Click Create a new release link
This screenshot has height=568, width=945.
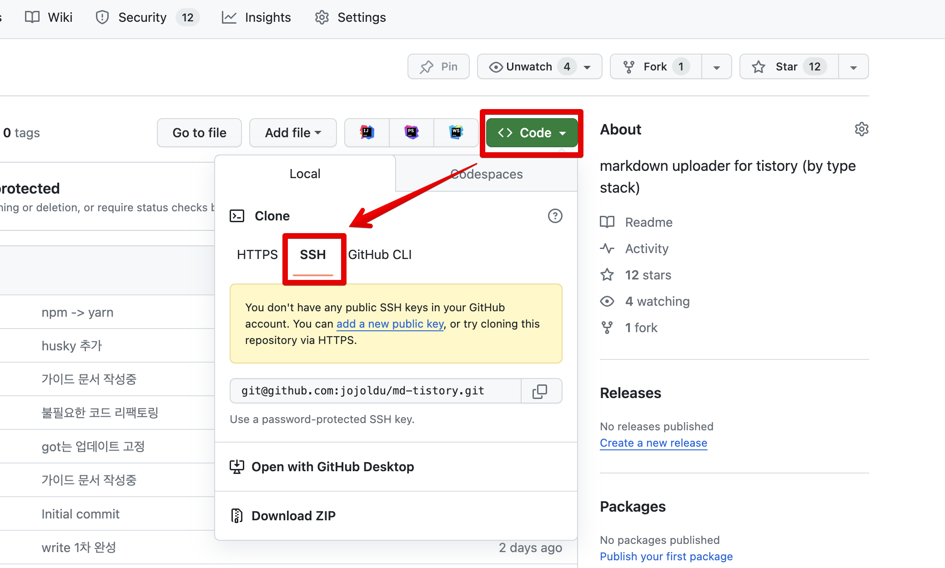[x=653, y=443]
